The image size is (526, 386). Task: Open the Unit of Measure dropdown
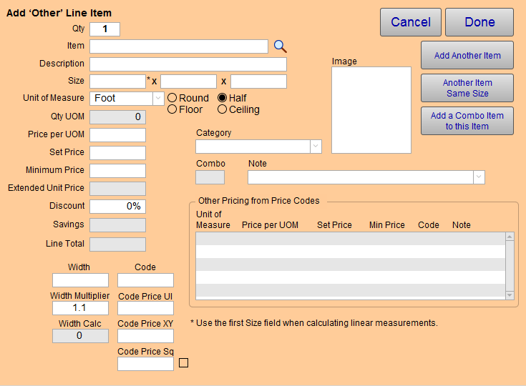(x=158, y=99)
